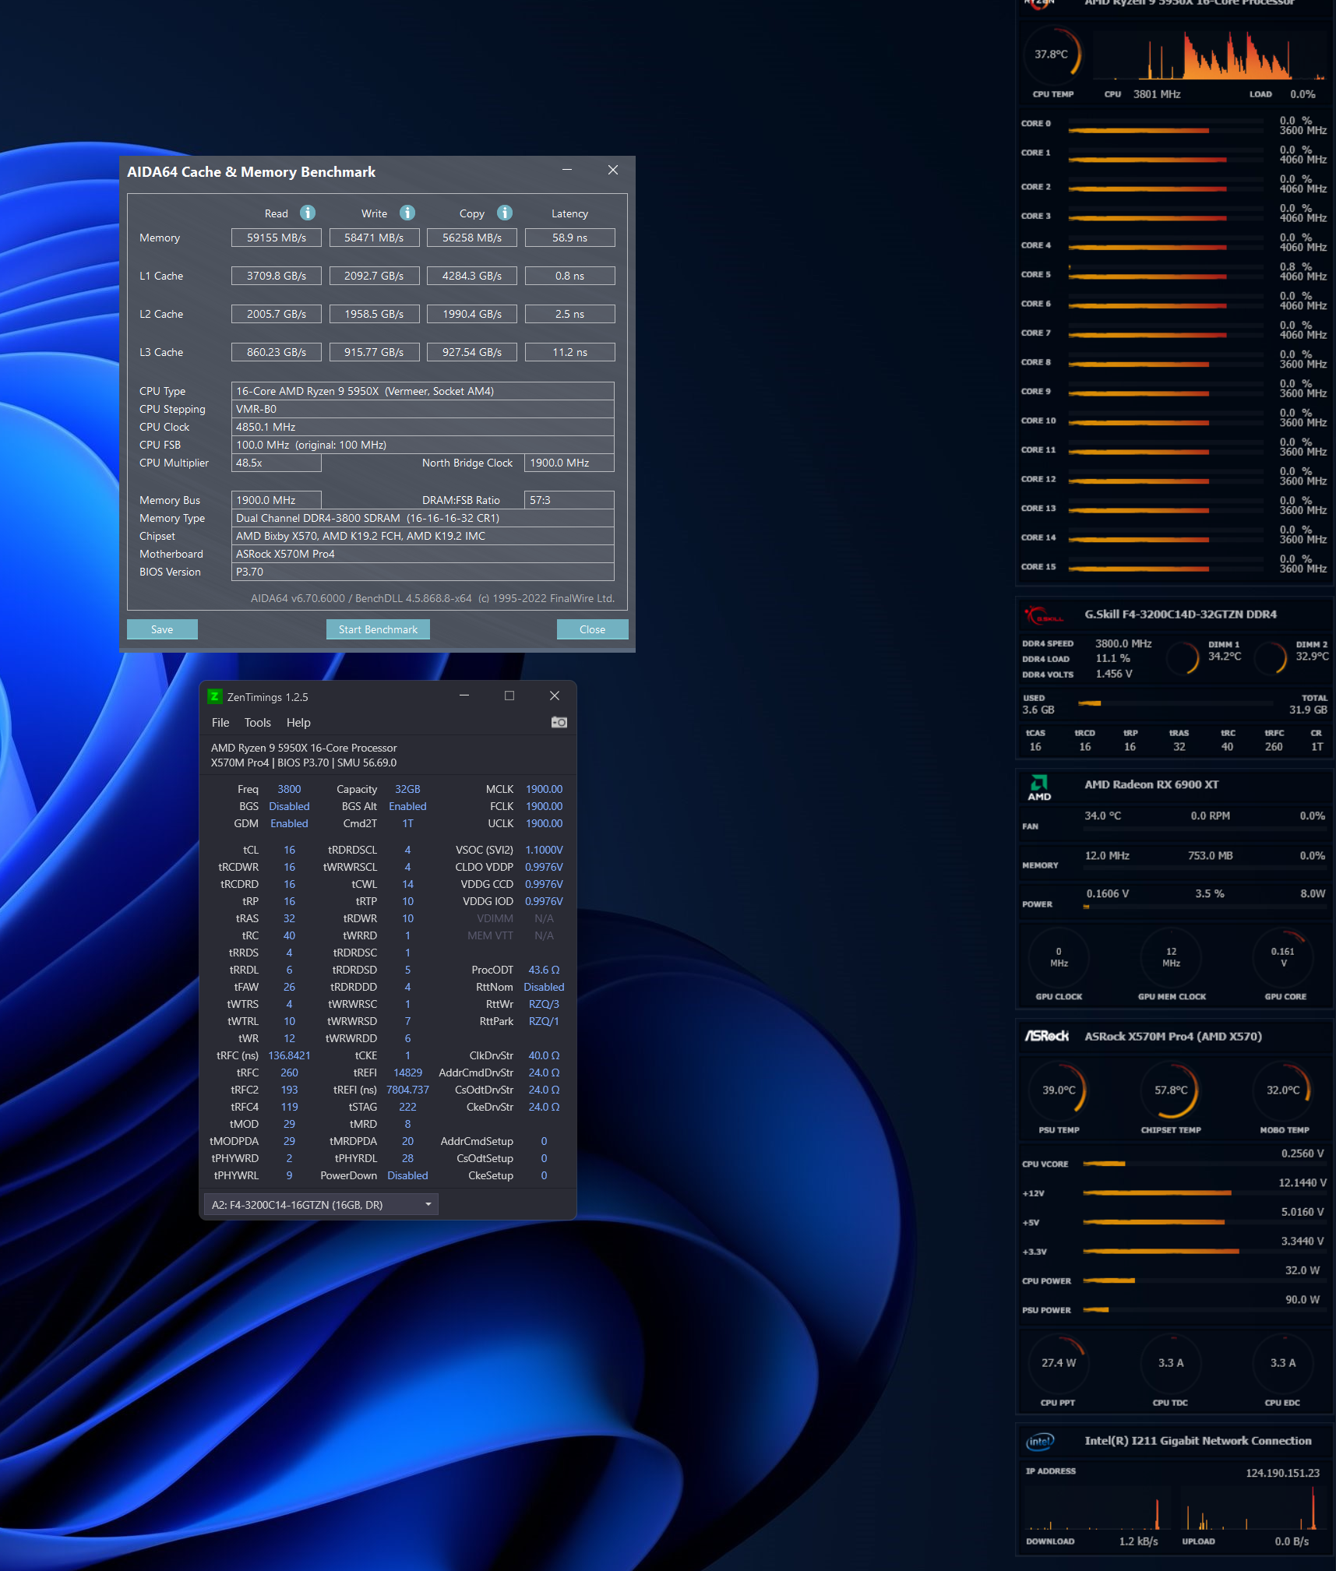Click the CPU EDC 3.3 A gauge

point(1283,1363)
